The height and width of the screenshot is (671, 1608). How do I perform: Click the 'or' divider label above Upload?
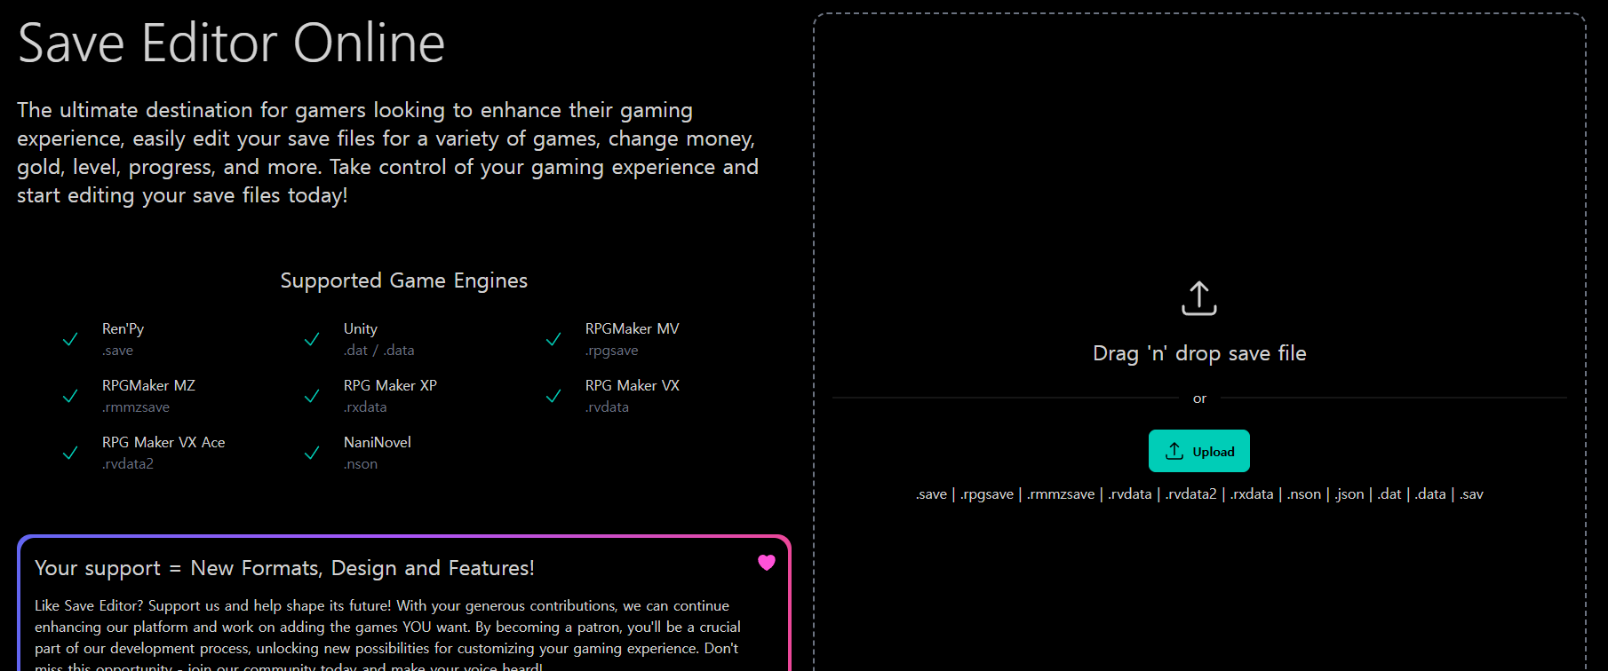(1199, 399)
